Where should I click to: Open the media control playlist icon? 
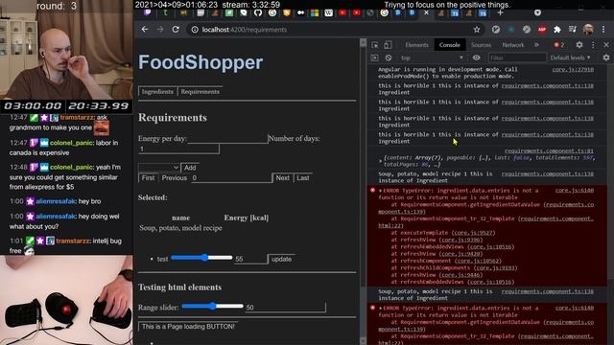click(x=573, y=30)
